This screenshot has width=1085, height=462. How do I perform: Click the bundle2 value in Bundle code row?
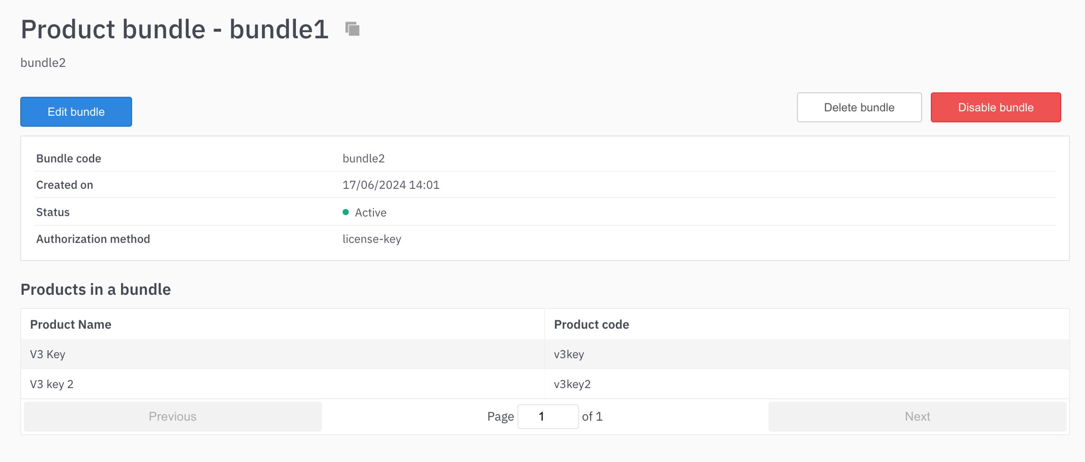pos(364,158)
